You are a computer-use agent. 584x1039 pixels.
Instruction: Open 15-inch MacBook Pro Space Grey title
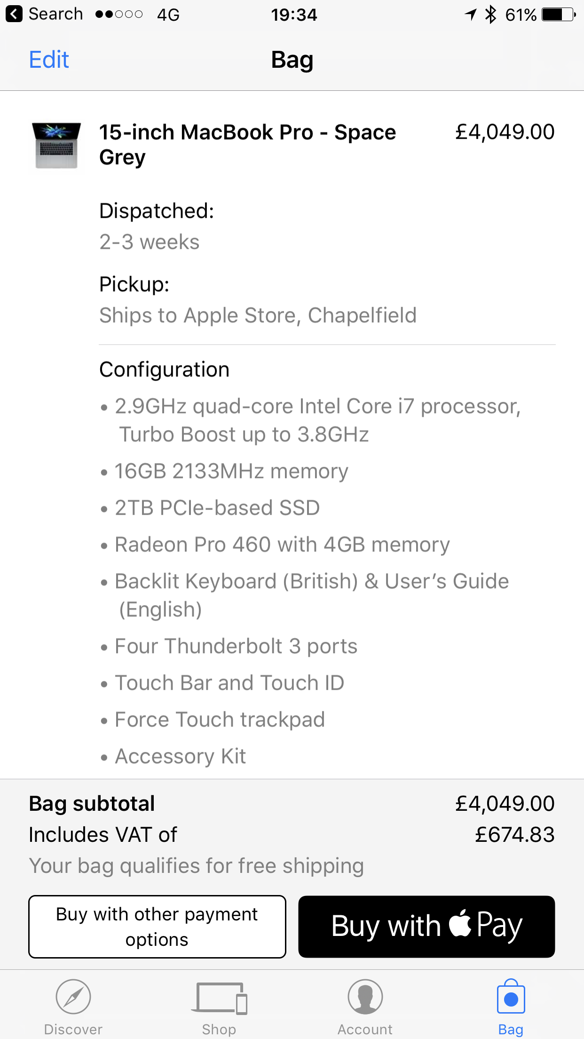pyautogui.click(x=247, y=144)
